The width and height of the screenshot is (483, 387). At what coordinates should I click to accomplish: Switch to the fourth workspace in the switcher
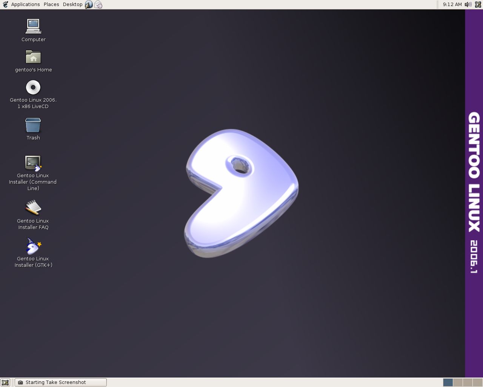coord(477,382)
